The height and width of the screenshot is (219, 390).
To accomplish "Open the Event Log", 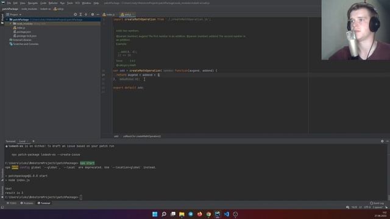I will (377, 203).
